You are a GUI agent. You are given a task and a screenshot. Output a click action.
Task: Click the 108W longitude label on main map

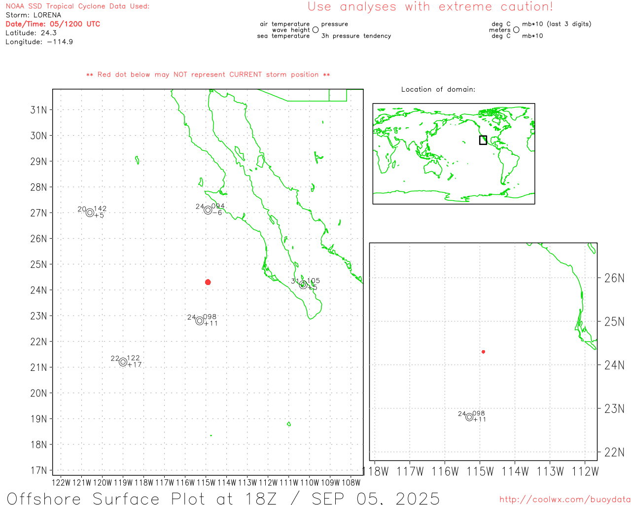click(x=351, y=483)
